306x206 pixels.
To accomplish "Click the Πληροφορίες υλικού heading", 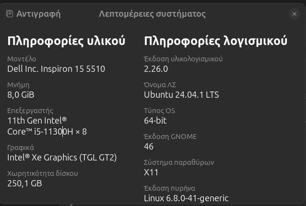I will (66, 41).
